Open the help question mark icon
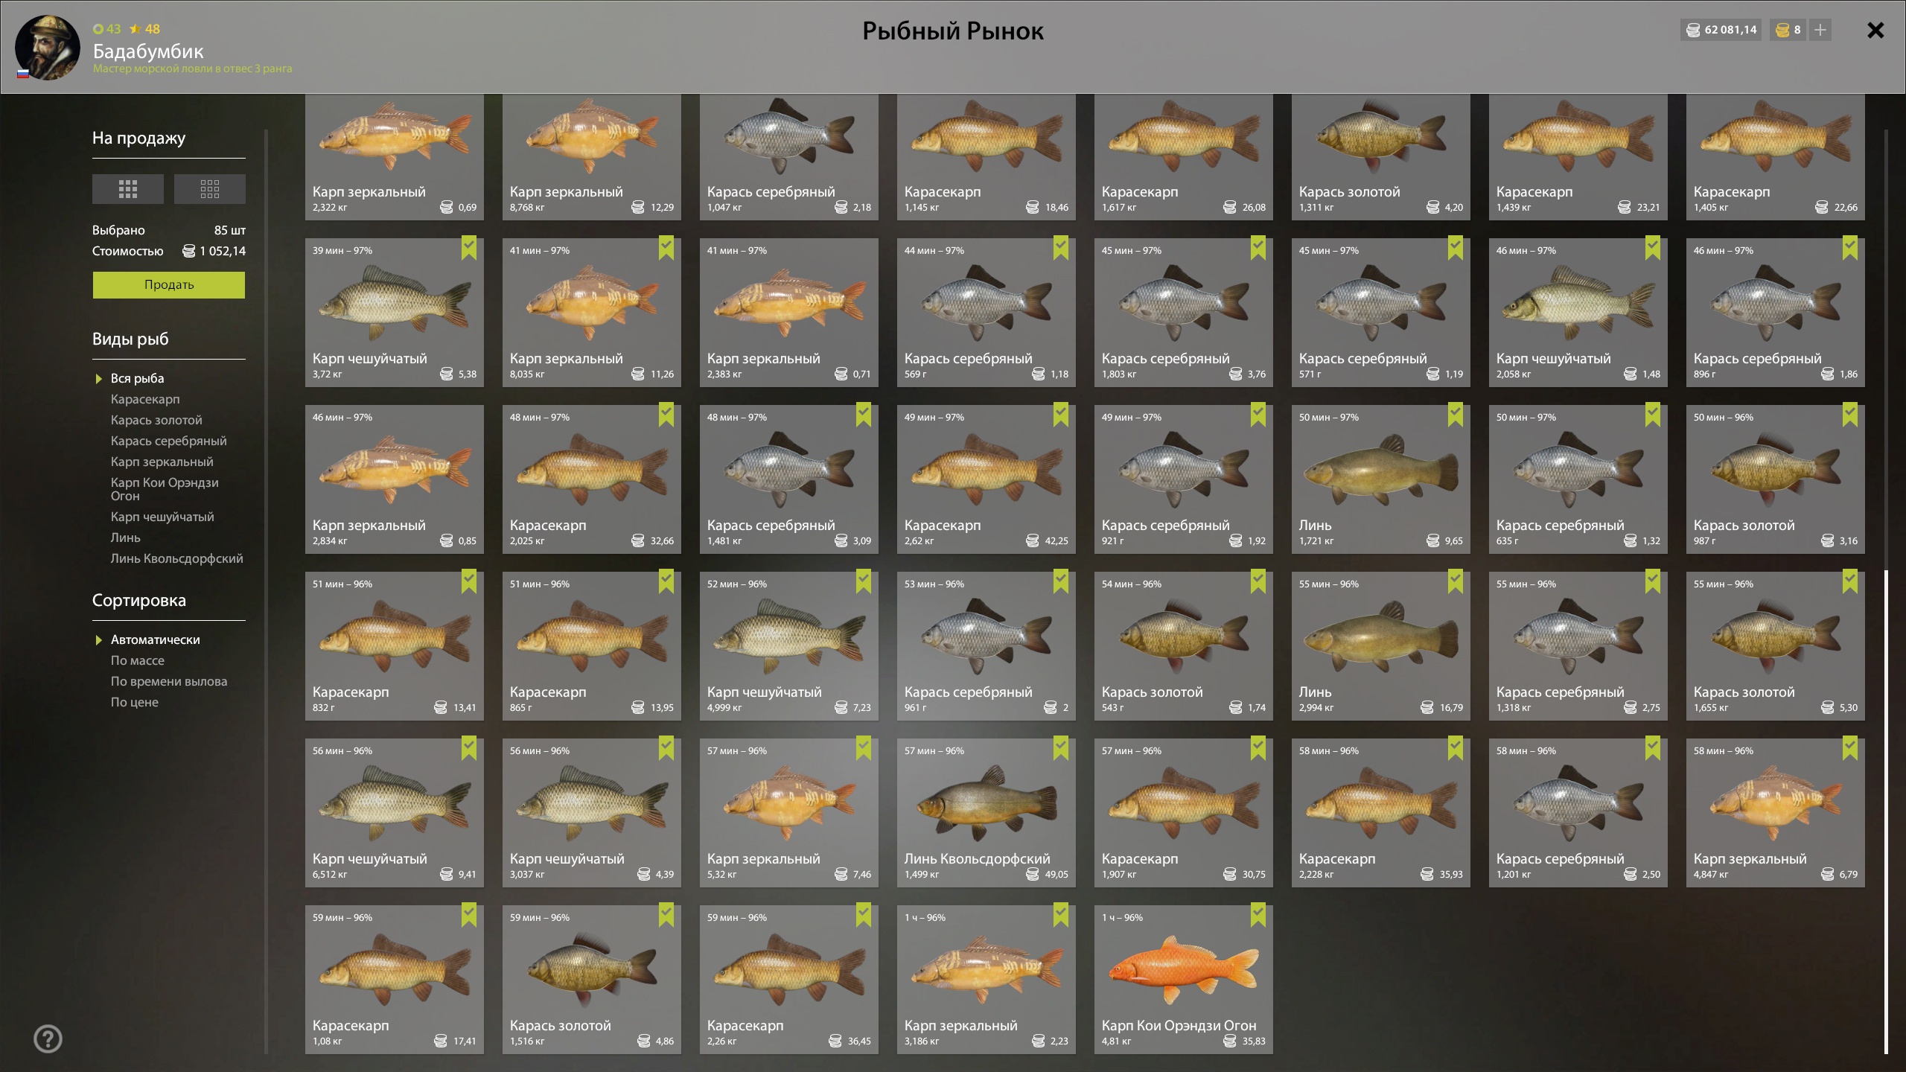This screenshot has width=1906, height=1072. (x=48, y=1038)
